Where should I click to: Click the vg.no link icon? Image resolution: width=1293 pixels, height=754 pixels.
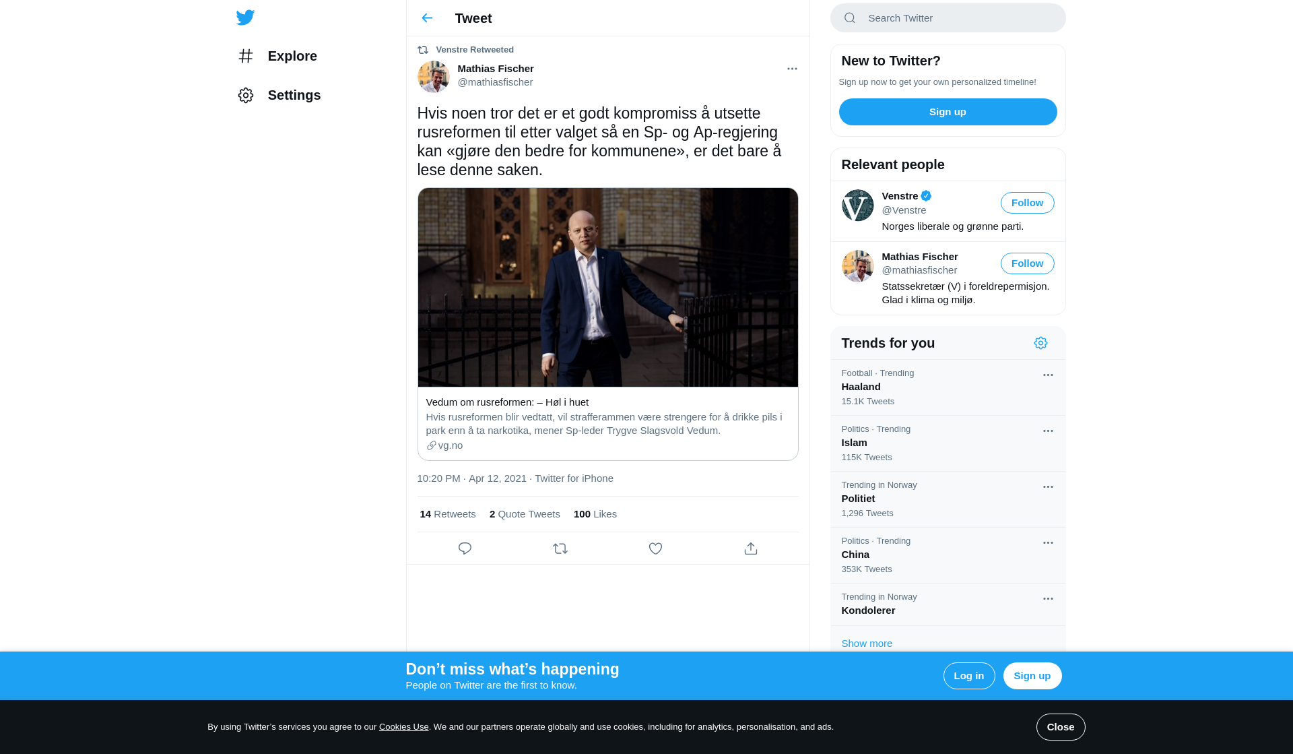(x=431, y=445)
